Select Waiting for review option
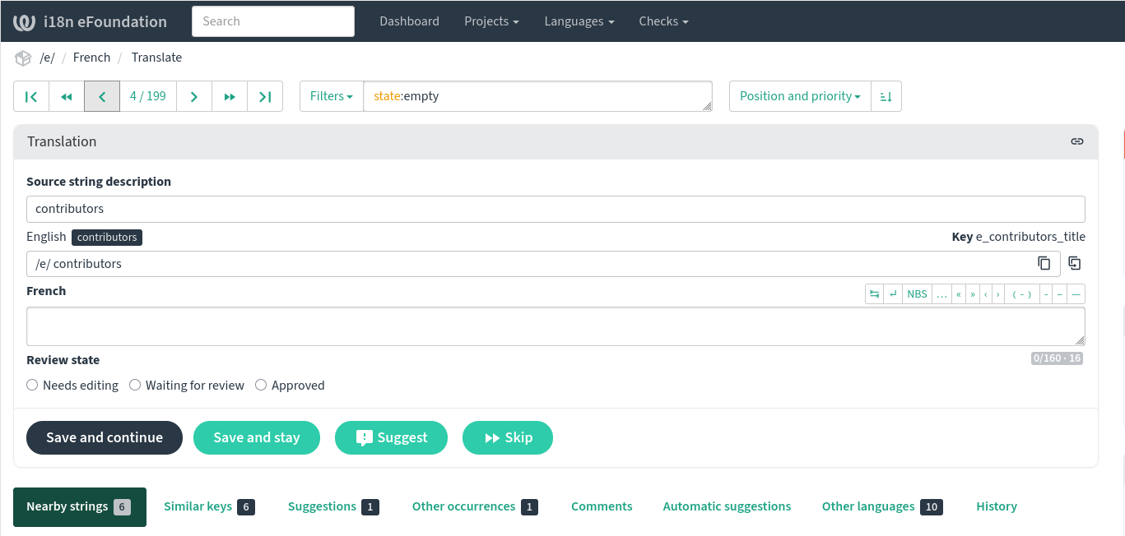This screenshot has height=536, width=1125. [135, 385]
